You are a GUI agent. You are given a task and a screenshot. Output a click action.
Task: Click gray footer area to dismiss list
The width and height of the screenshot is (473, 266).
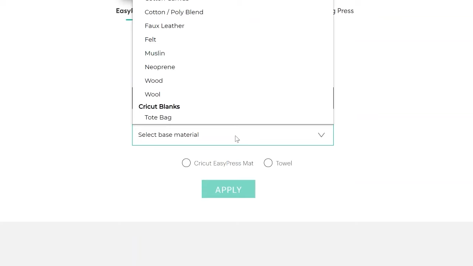click(x=236, y=244)
